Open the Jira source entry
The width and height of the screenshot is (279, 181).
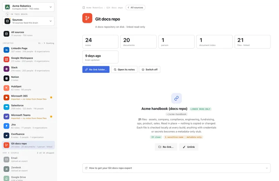(28, 126)
